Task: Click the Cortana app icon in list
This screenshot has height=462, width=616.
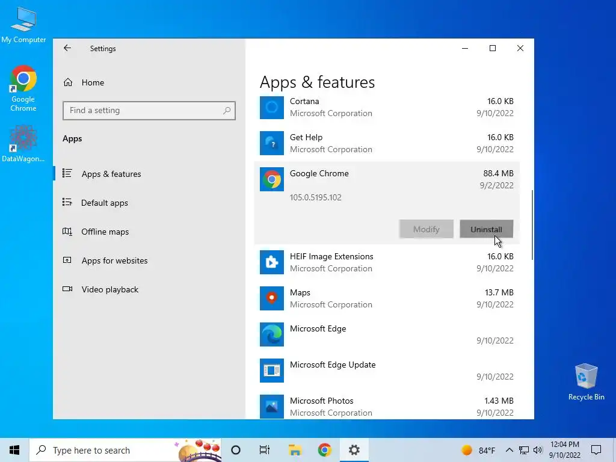Action: [271, 107]
